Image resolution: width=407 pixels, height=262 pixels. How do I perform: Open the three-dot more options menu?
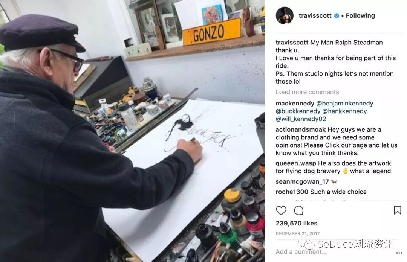tap(399, 253)
